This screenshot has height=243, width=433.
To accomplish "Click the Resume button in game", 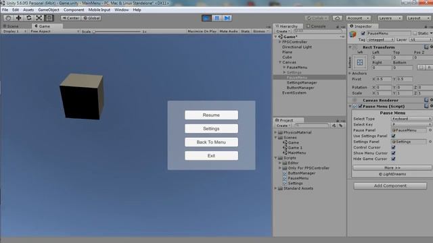I will pos(211,115).
